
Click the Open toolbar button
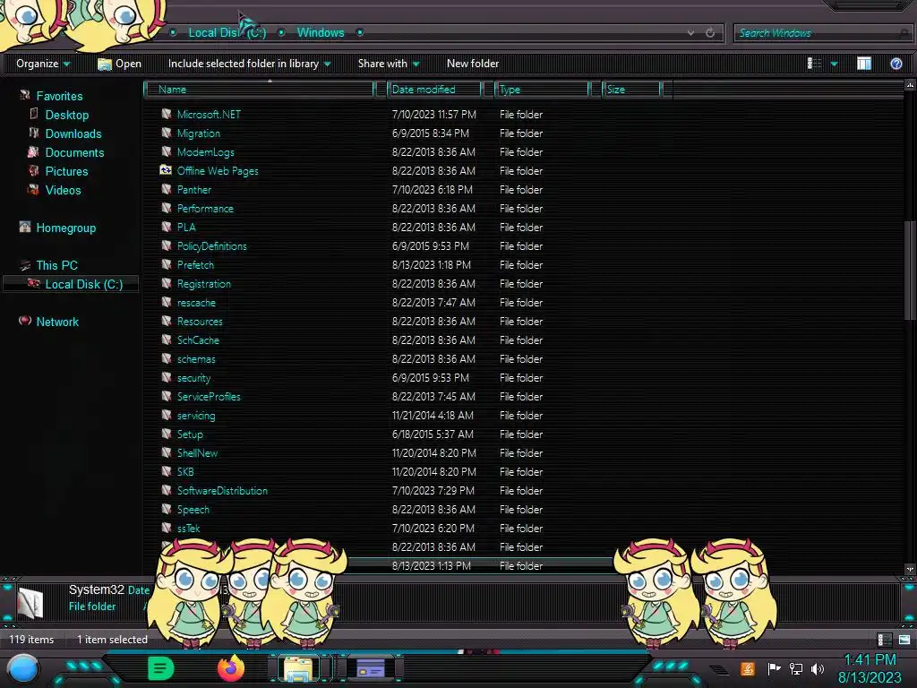click(x=119, y=64)
